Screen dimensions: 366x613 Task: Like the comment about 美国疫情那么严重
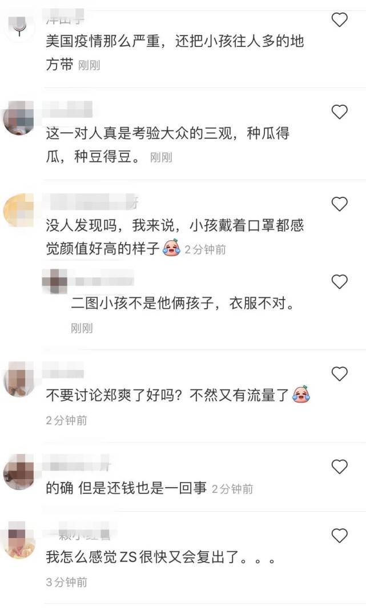(339, 19)
